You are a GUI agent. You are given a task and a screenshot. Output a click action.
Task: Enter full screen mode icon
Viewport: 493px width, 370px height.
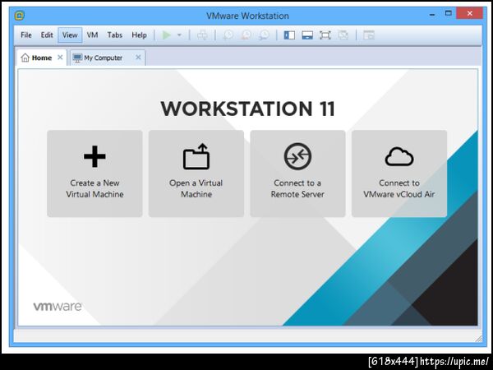pyautogui.click(x=325, y=35)
